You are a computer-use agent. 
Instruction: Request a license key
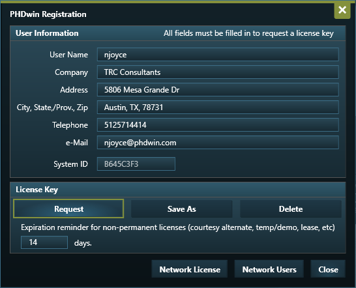[x=68, y=209]
